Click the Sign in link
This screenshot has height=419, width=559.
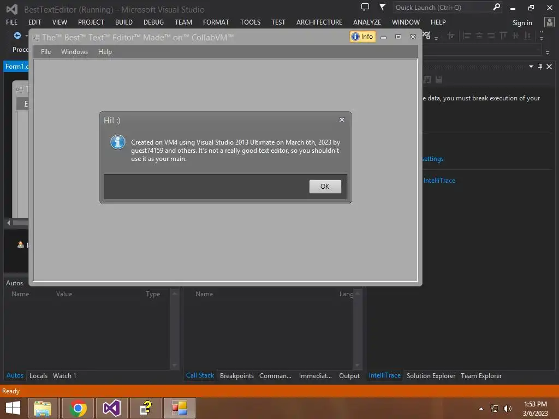pyautogui.click(x=522, y=23)
